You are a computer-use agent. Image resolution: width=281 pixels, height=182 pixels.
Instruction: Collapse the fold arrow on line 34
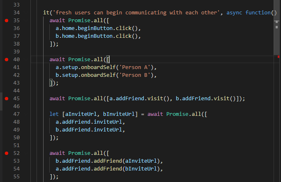pyautogui.click(x=26, y=13)
